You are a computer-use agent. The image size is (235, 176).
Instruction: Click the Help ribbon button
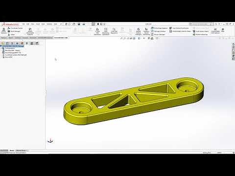coord(223,30)
